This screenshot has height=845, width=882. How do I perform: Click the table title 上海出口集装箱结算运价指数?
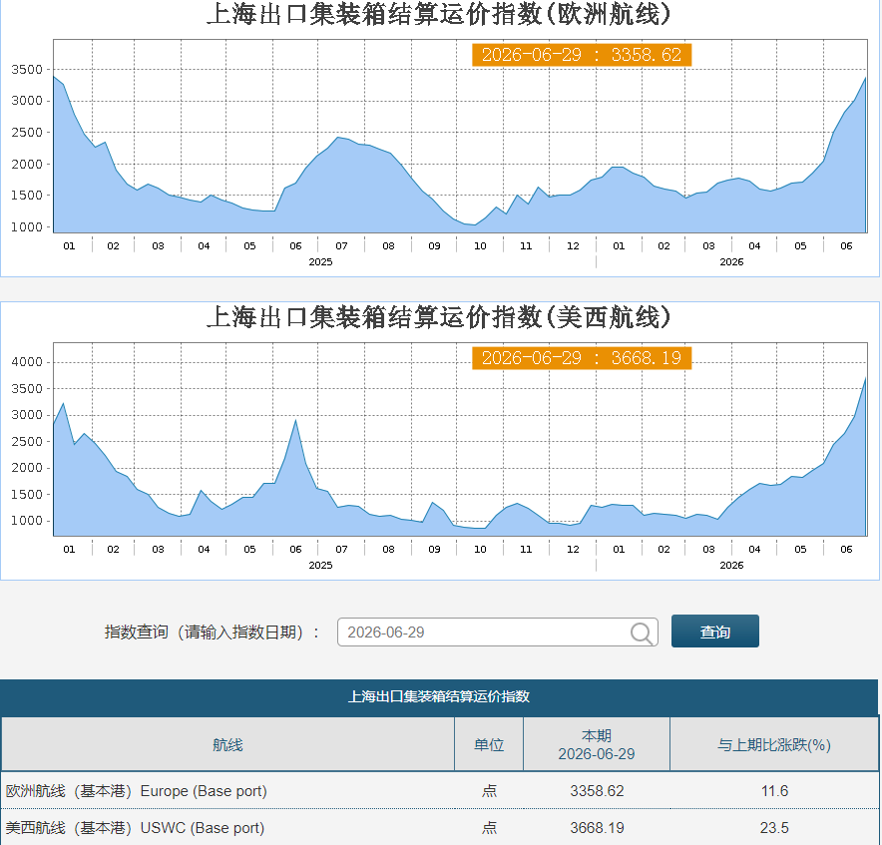(x=439, y=696)
